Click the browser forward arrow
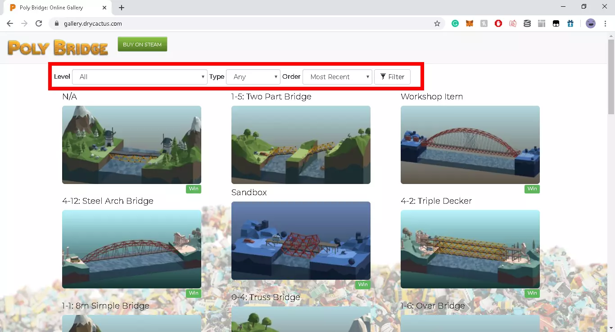This screenshot has height=332, width=615. 24,23
